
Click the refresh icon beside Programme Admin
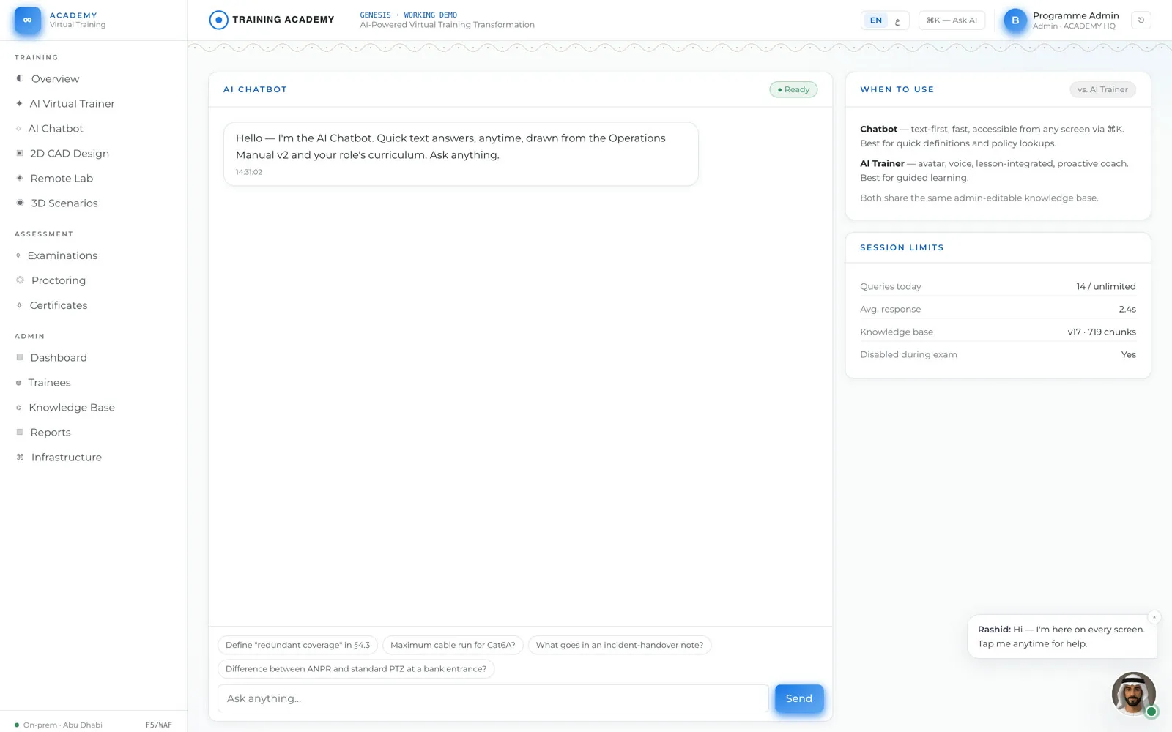(x=1141, y=20)
